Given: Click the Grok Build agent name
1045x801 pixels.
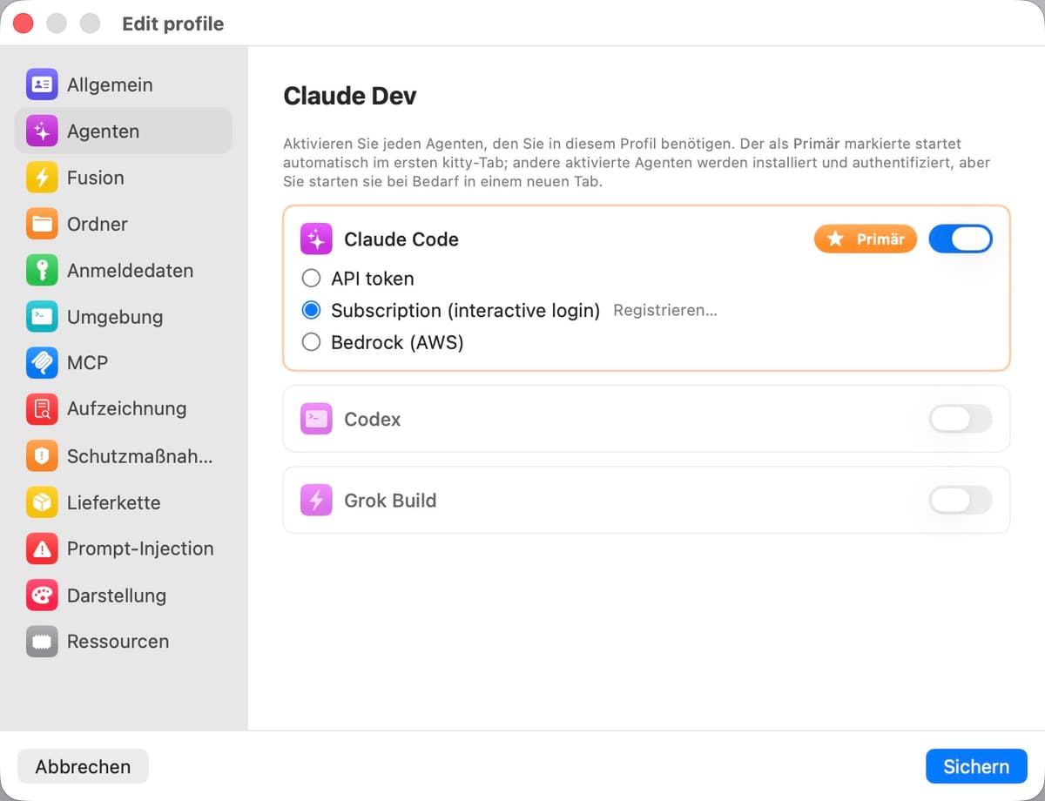Looking at the screenshot, I should (x=390, y=501).
